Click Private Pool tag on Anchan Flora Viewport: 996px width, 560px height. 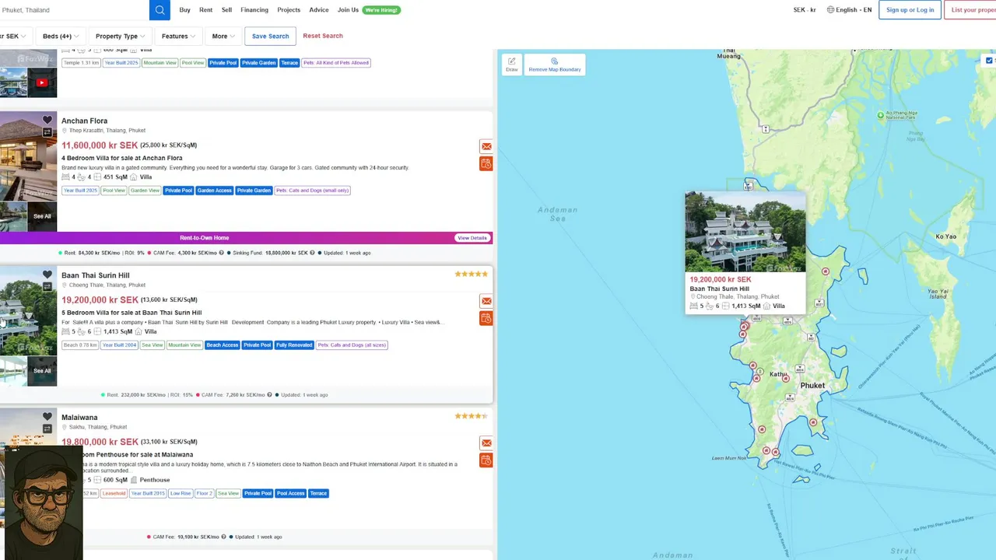coord(178,191)
